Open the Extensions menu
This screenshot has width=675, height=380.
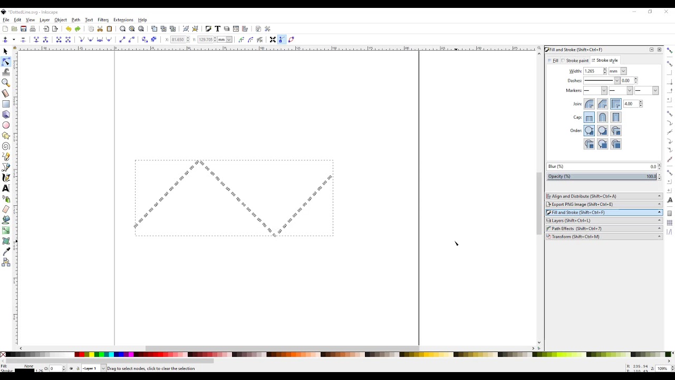123,20
